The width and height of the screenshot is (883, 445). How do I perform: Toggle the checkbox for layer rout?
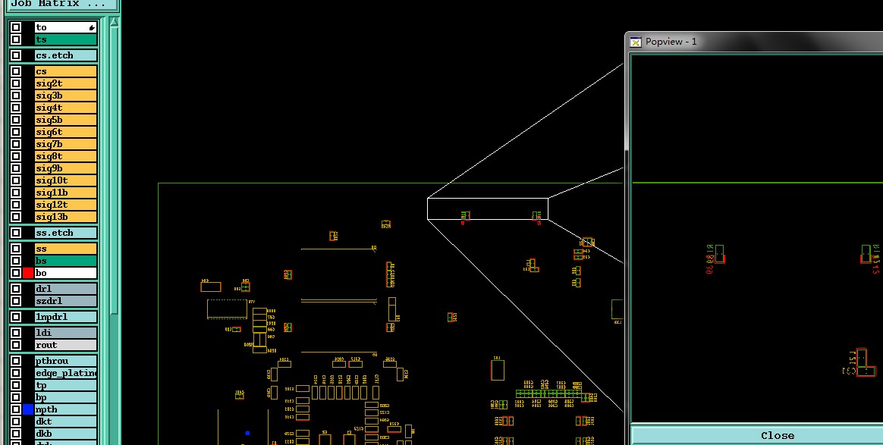[x=16, y=345]
